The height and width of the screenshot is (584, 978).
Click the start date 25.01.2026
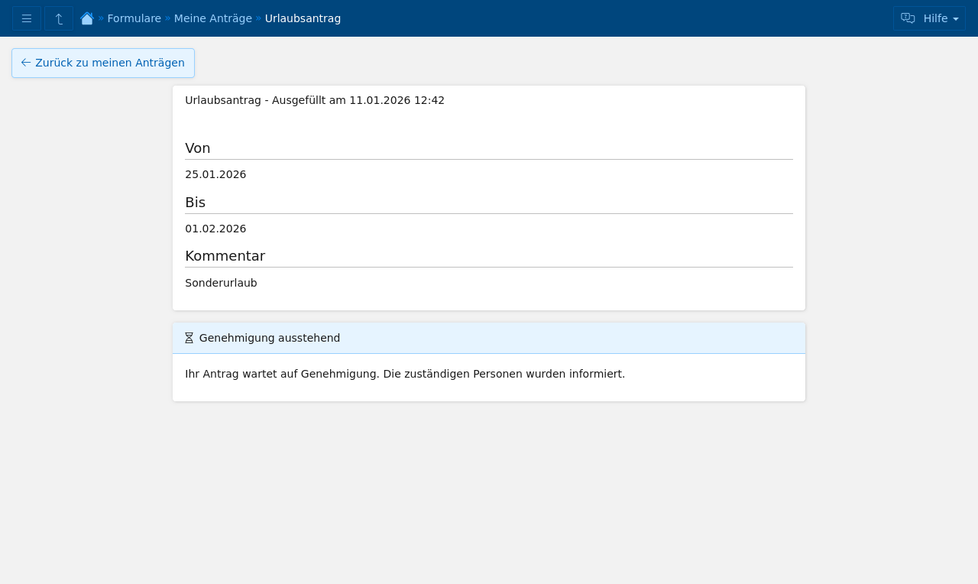215,174
